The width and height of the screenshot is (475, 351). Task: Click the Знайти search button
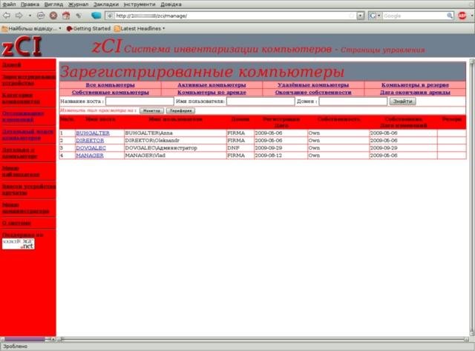pos(402,101)
